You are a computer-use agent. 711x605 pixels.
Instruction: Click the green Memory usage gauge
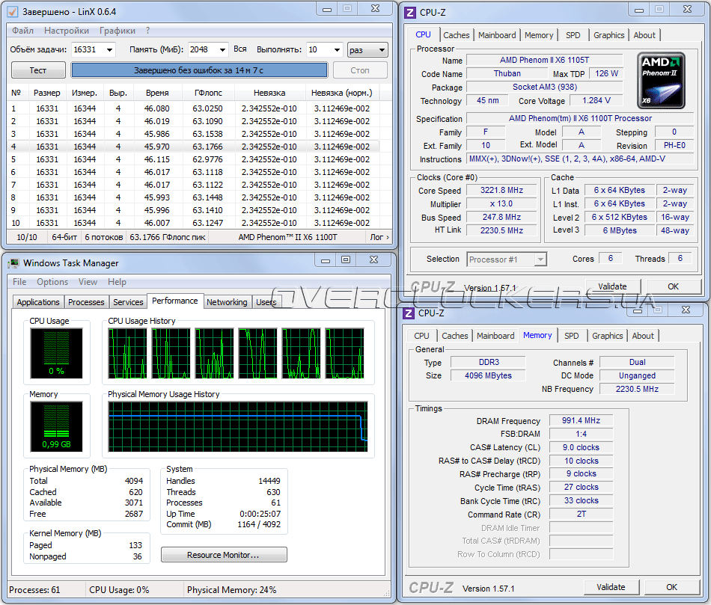56,425
